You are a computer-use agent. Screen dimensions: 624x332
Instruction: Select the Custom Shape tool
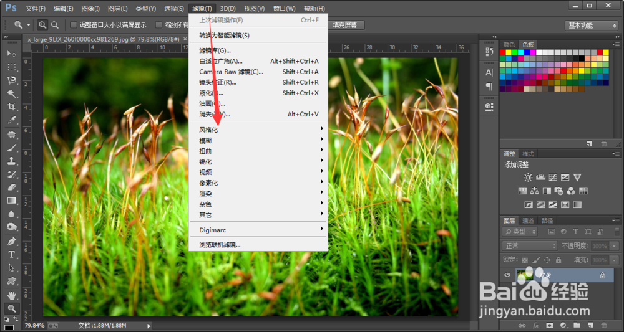pos(11,281)
